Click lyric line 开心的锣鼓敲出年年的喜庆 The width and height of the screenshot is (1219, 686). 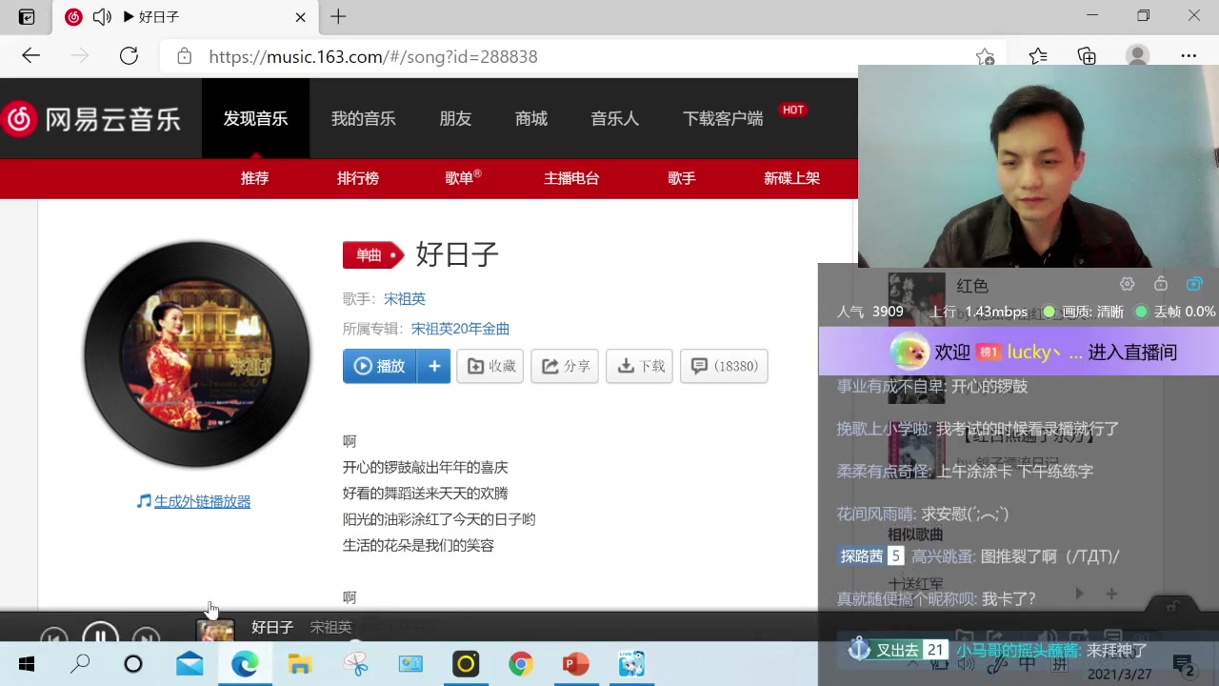tap(426, 467)
